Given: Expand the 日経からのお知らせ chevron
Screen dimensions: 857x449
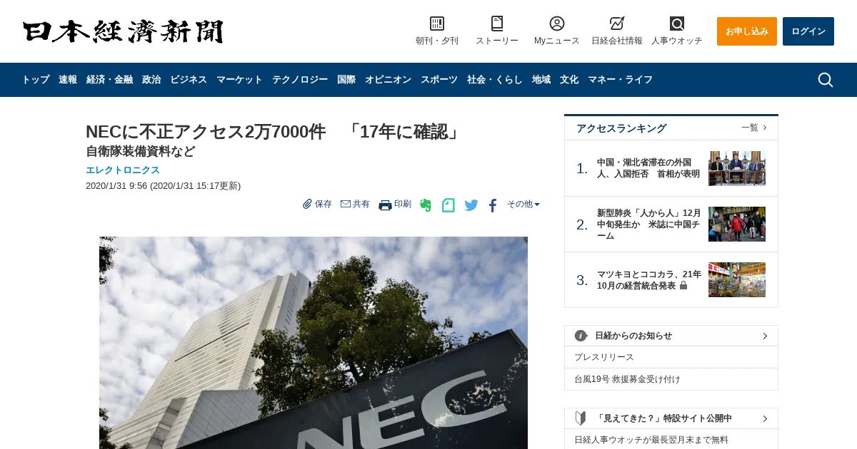Looking at the screenshot, I should click(765, 336).
